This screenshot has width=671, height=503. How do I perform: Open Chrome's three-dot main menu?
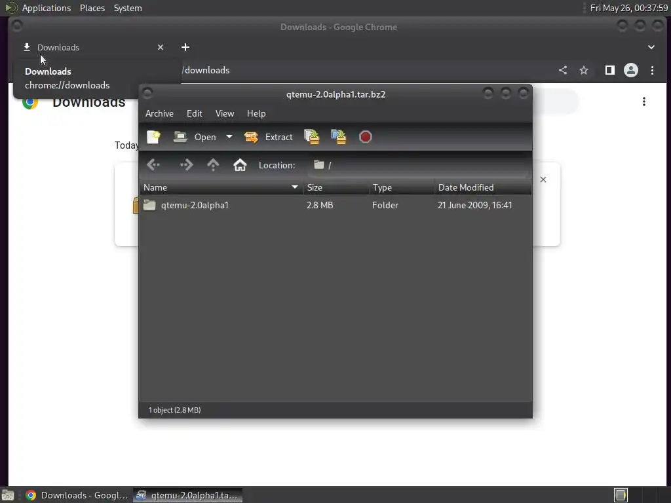pos(652,70)
